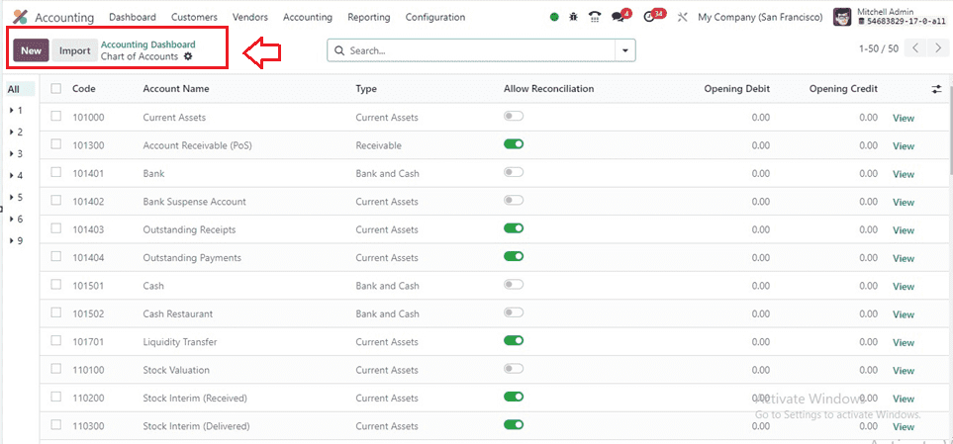
Task: Check the box for Bank account 101401
Action: pos(56,172)
